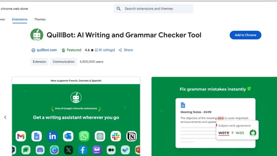Click the Now supports French, German & Spanish banner

coord(76,80)
